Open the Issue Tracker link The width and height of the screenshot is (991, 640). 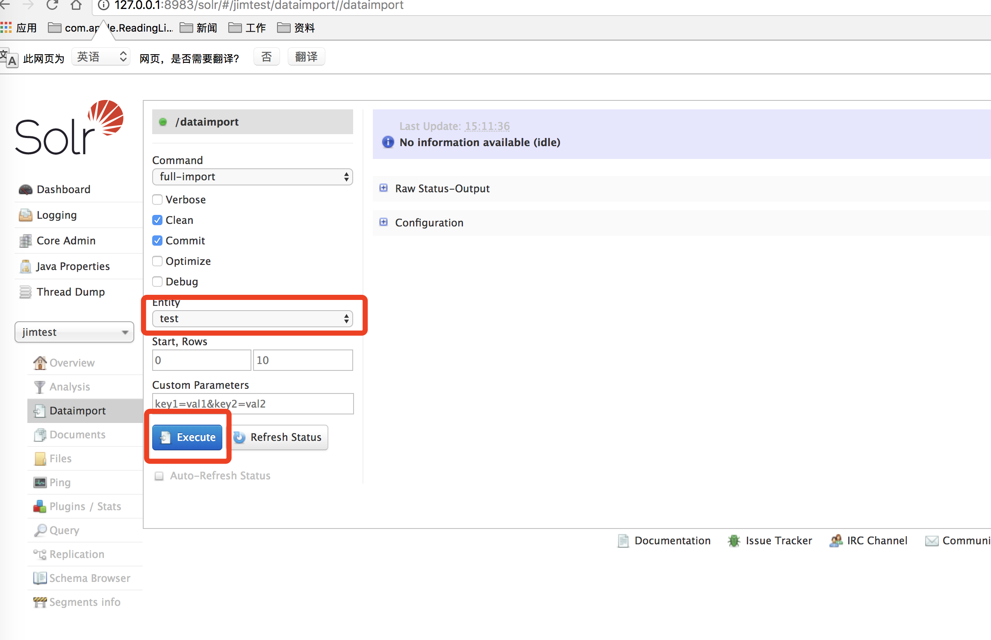coord(779,540)
